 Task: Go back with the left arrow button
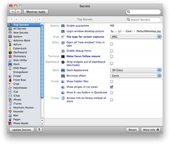pos(12,12)
